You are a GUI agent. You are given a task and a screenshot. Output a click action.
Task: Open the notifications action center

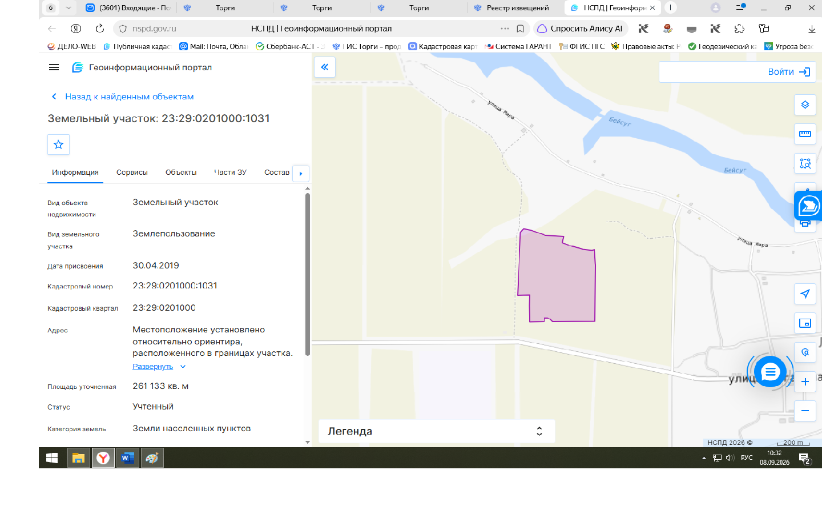pos(804,458)
